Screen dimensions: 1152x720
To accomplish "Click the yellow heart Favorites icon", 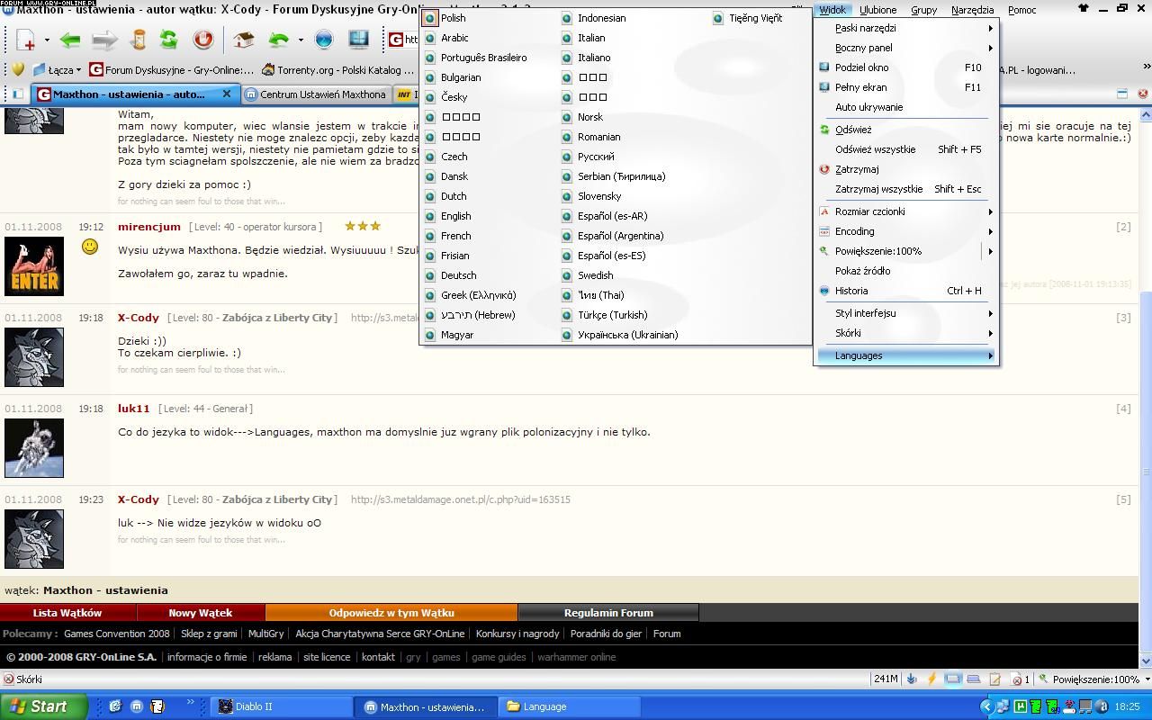I will [x=17, y=69].
